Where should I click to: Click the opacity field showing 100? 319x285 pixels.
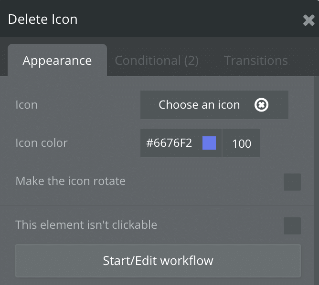click(241, 143)
